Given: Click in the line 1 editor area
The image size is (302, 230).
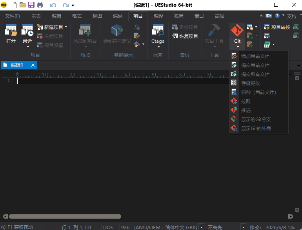Looking at the screenshot, I should click(123, 81).
